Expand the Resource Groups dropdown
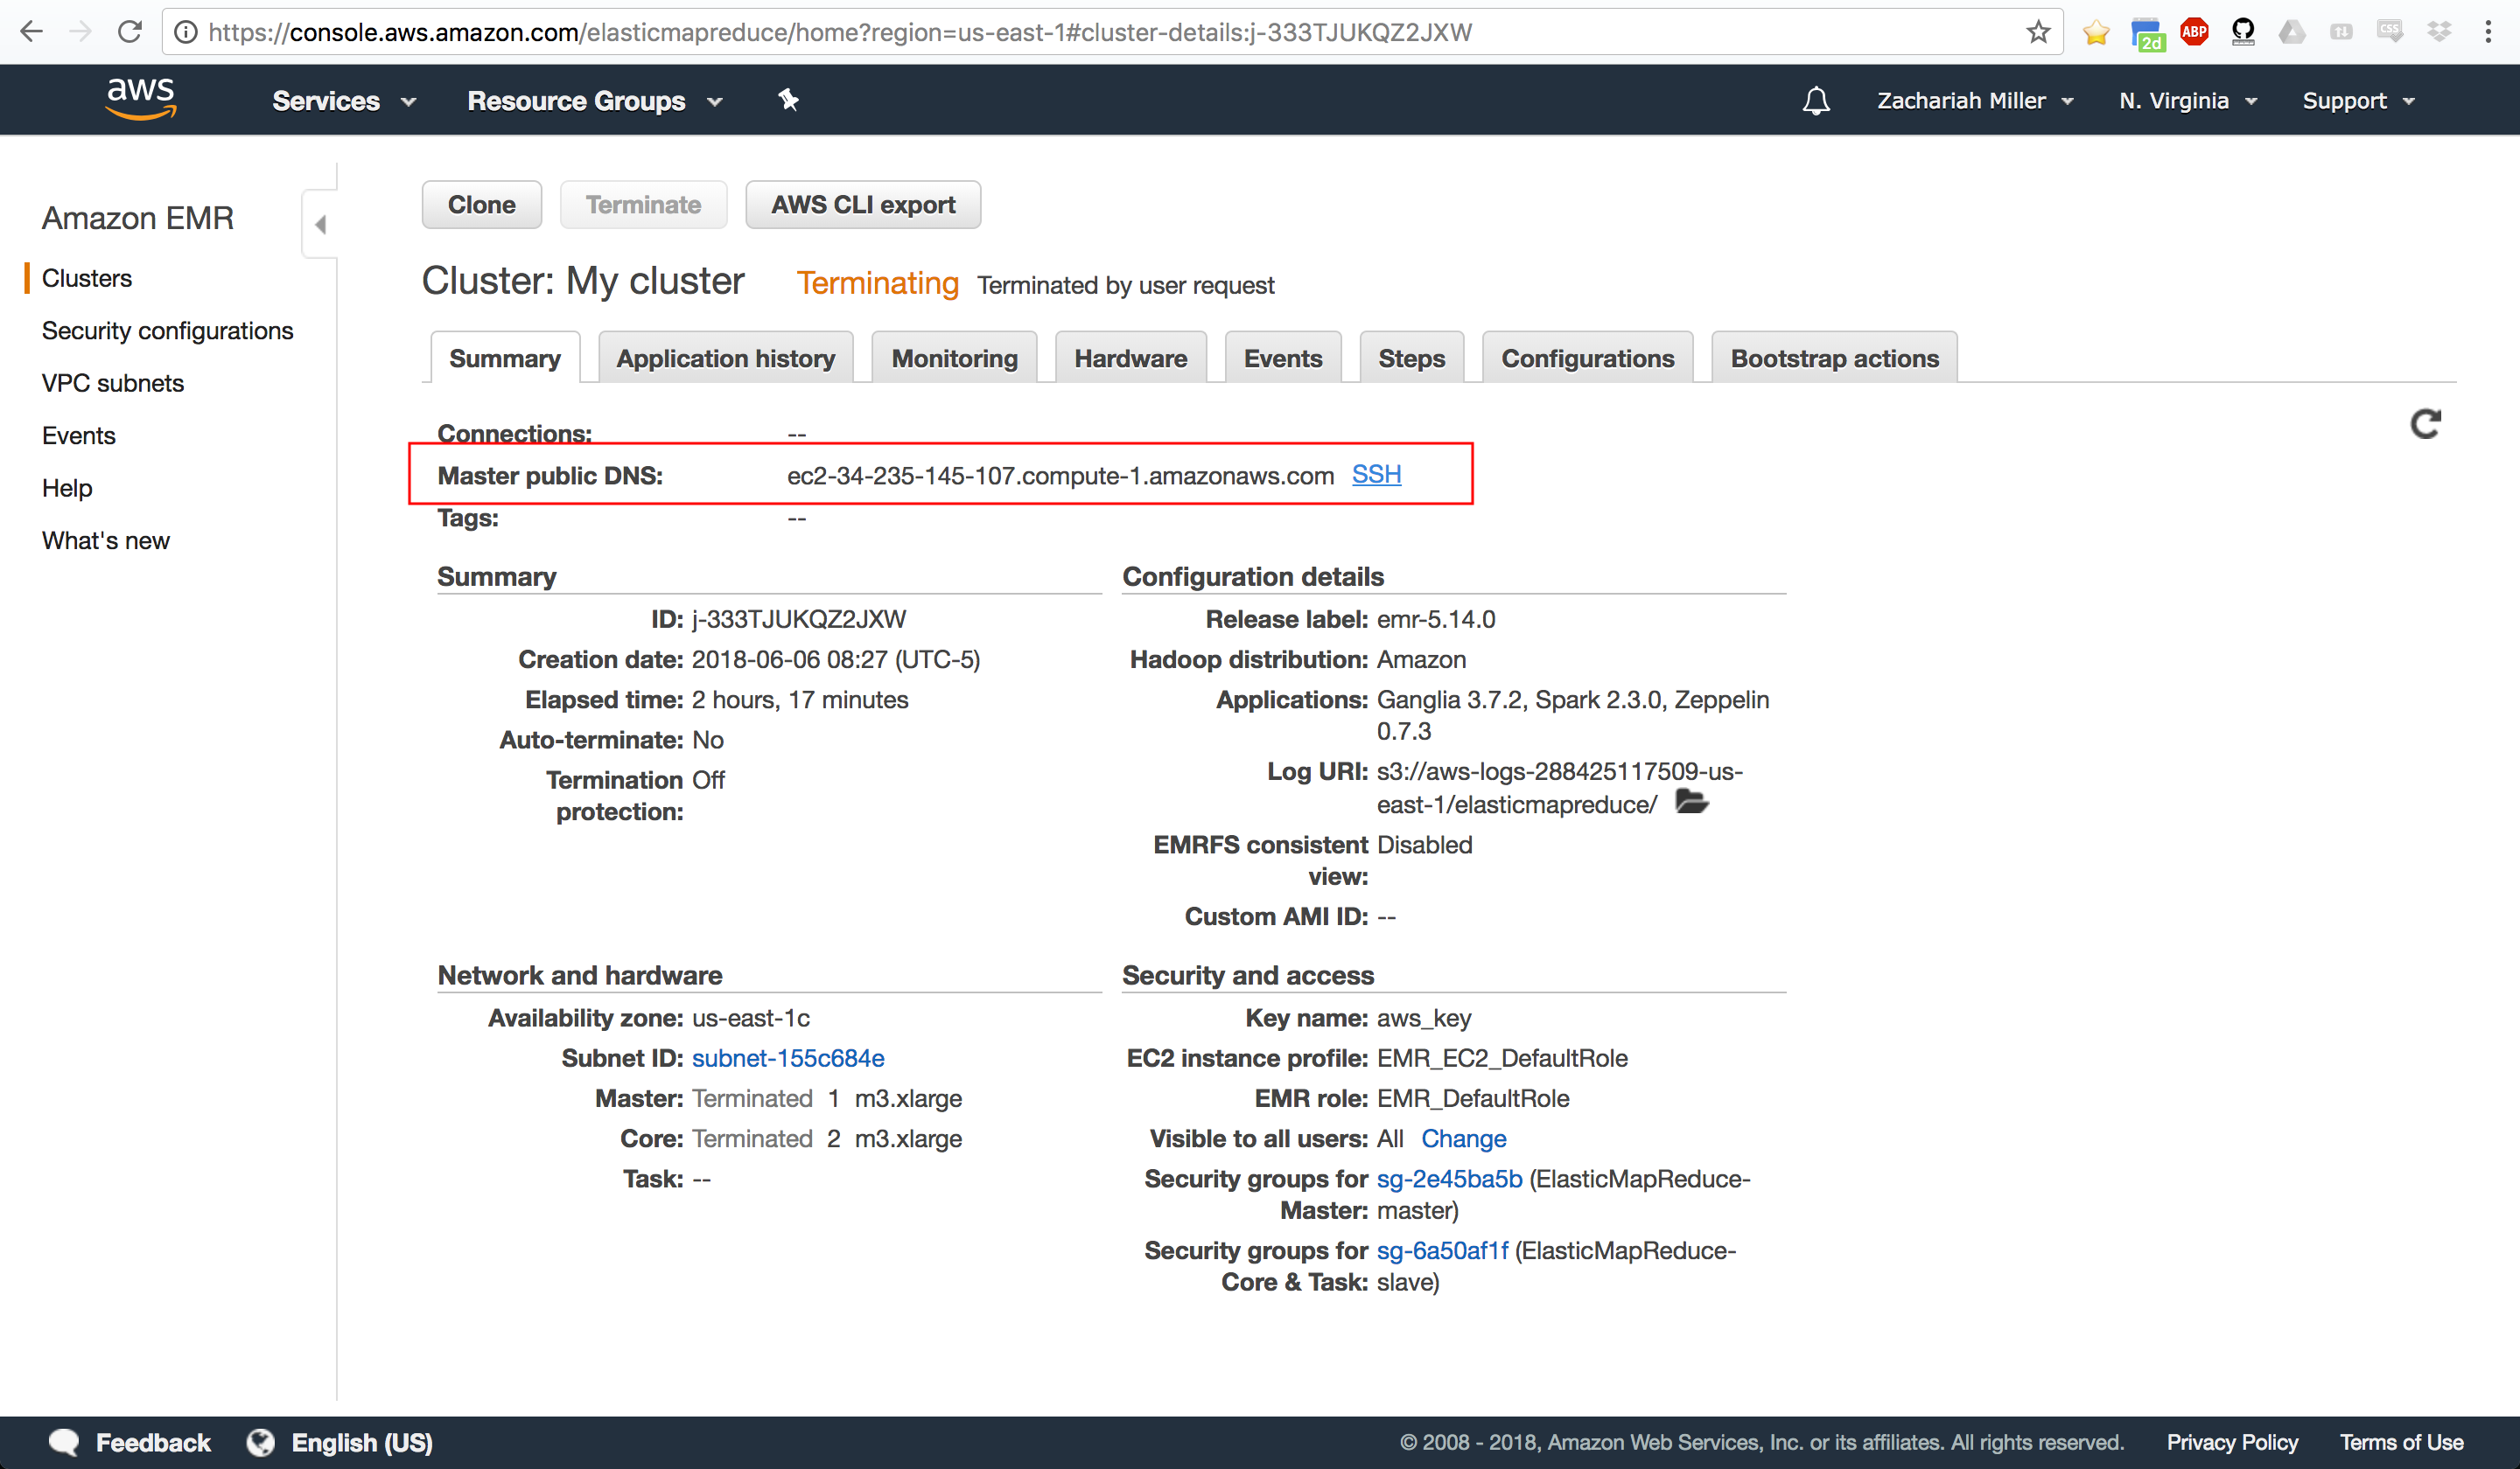 click(595, 101)
